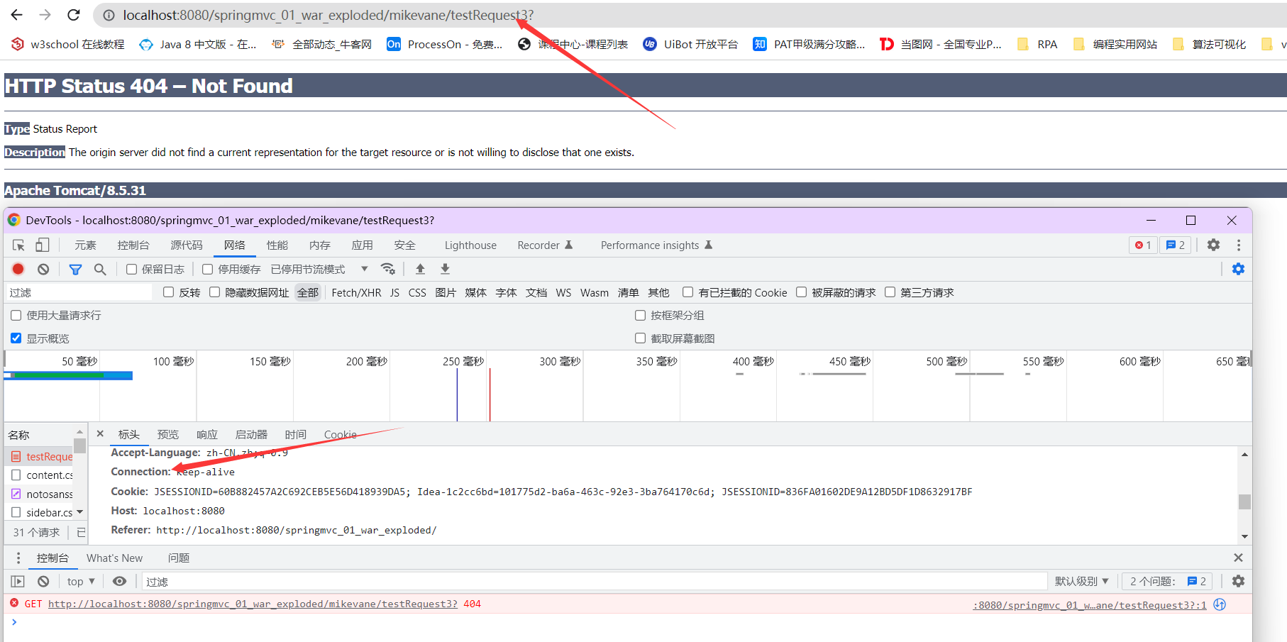The height and width of the screenshot is (642, 1287).
Task: Go back with the browser back arrow
Action: tap(17, 15)
